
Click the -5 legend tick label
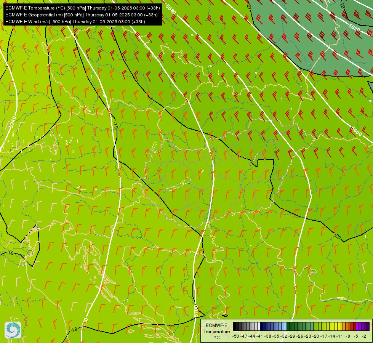[x=356, y=336]
